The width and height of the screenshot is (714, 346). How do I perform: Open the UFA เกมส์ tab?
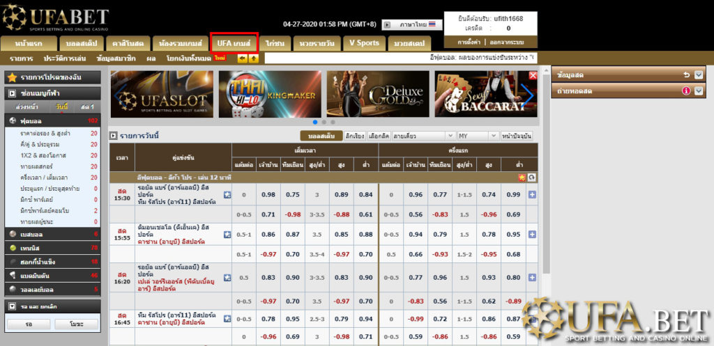(234, 43)
